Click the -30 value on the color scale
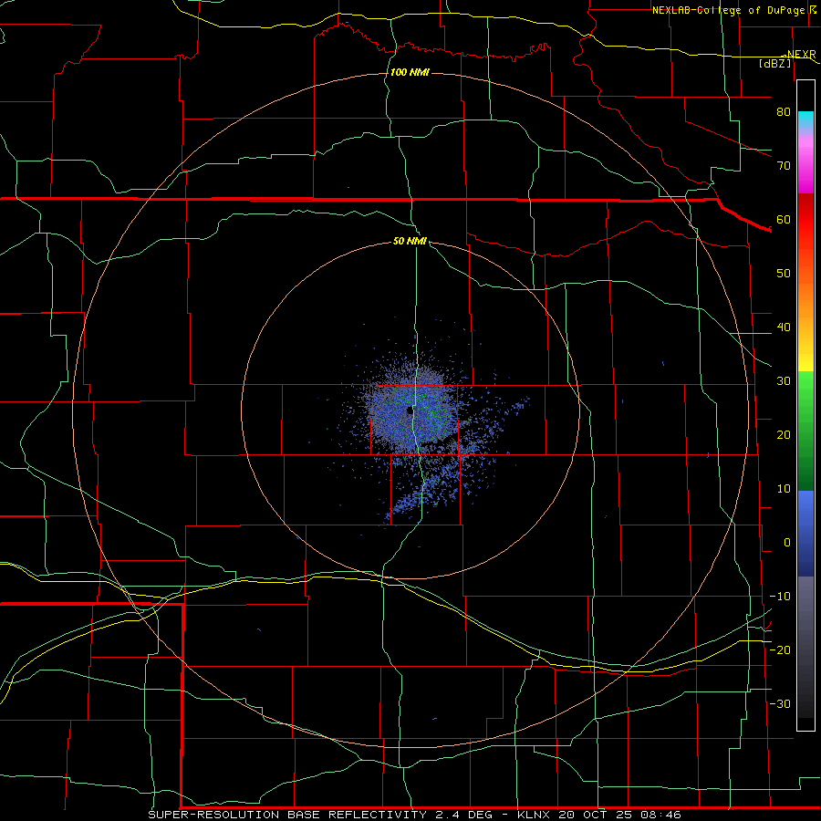 click(x=780, y=703)
